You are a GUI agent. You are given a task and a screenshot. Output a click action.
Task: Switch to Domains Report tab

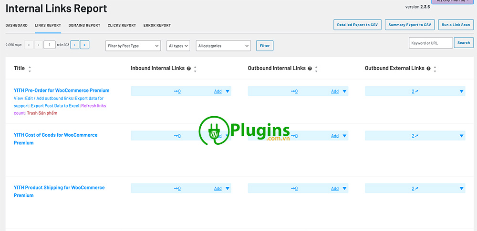84,25
